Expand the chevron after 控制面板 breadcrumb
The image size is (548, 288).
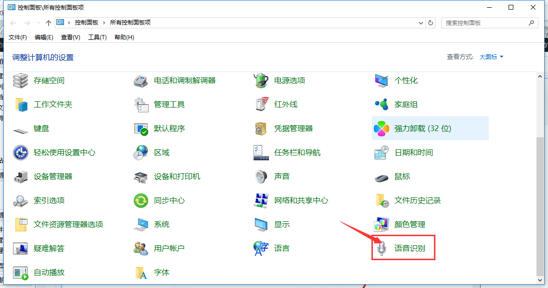104,23
